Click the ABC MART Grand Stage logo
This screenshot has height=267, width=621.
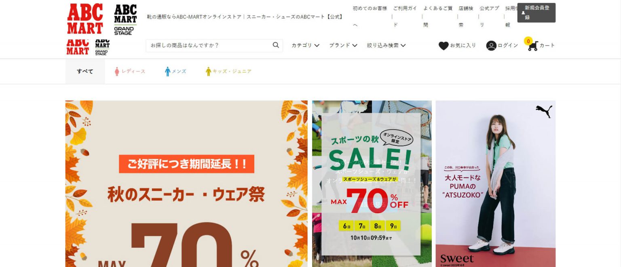[x=125, y=20]
